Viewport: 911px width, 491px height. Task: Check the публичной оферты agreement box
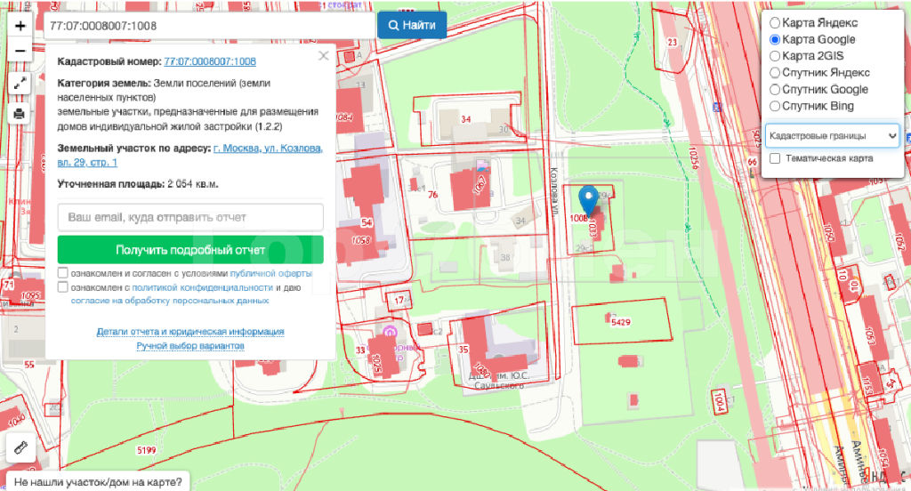click(63, 273)
